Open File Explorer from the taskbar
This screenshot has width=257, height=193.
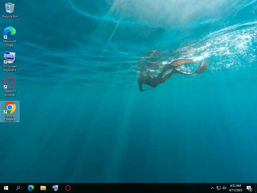click(x=43, y=188)
